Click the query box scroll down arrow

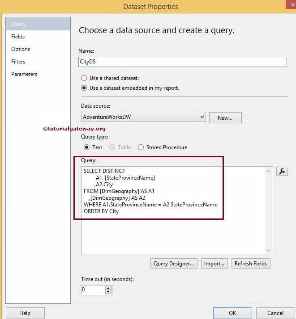click(x=269, y=251)
